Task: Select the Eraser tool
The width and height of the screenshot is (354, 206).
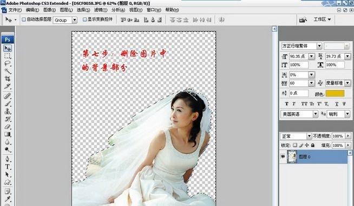Action: coord(8,127)
